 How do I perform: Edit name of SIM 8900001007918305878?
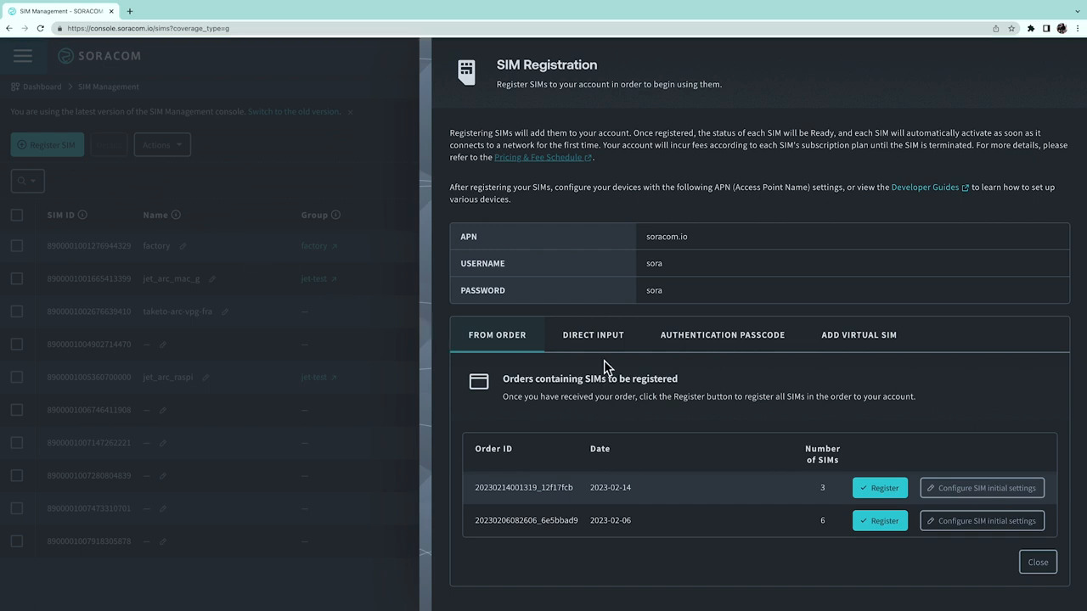(163, 541)
